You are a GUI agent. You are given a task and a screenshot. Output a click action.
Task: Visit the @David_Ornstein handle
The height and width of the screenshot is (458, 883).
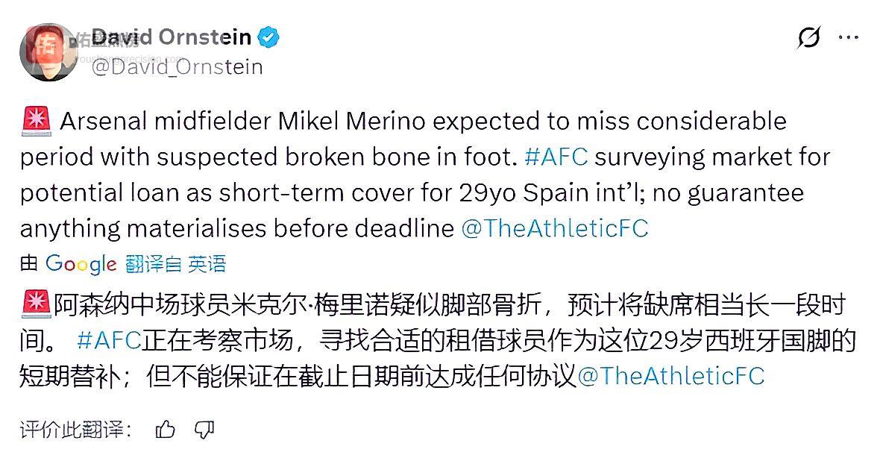(177, 67)
